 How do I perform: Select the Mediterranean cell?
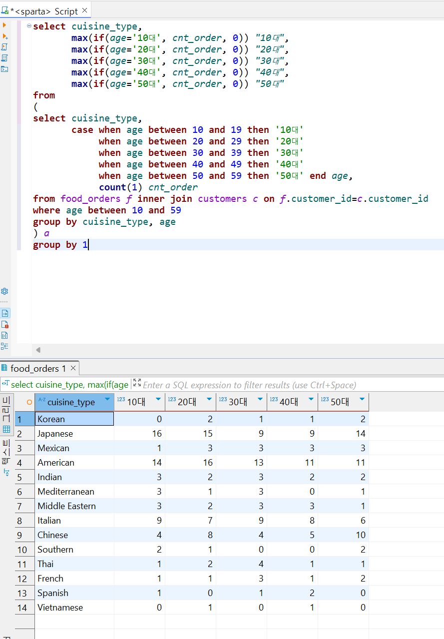pyautogui.click(x=74, y=492)
